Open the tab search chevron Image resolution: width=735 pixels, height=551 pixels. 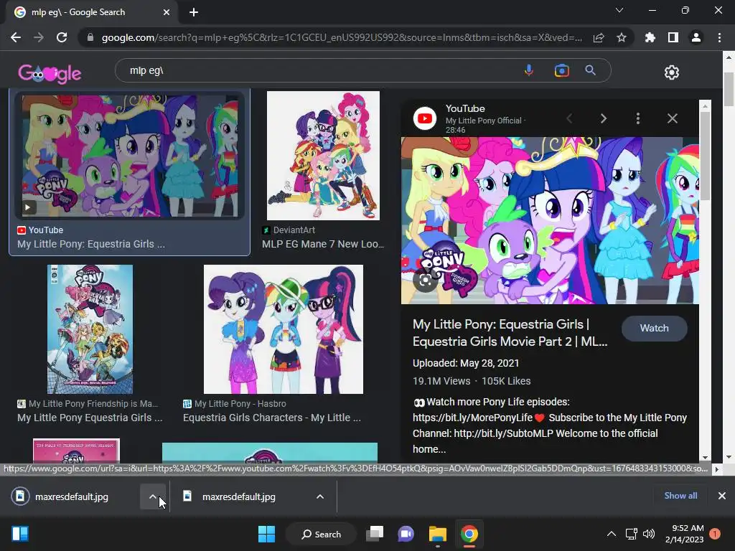[x=619, y=10]
